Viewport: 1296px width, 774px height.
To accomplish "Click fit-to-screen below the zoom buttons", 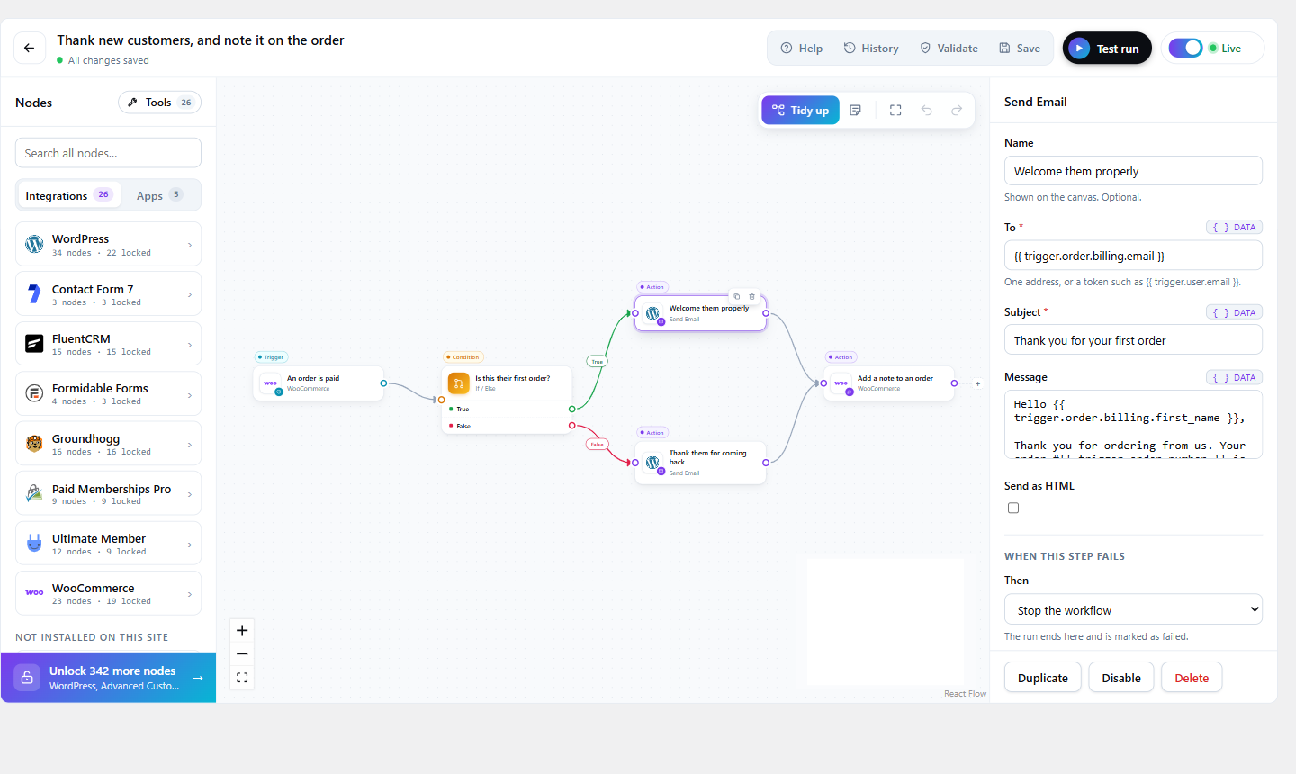I will (x=242, y=678).
